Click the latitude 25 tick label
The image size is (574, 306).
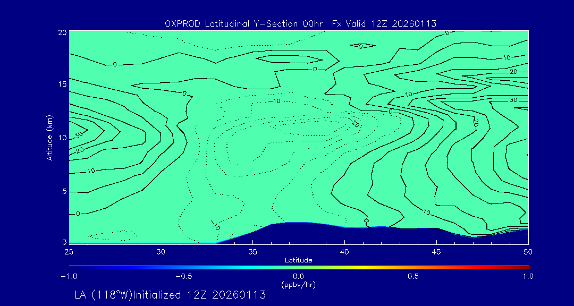(69, 251)
